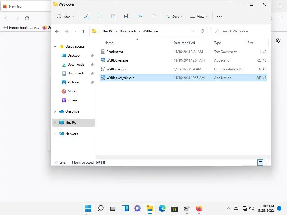Sort by Type column header
This screenshot has width=287, height=215.
[217, 43]
